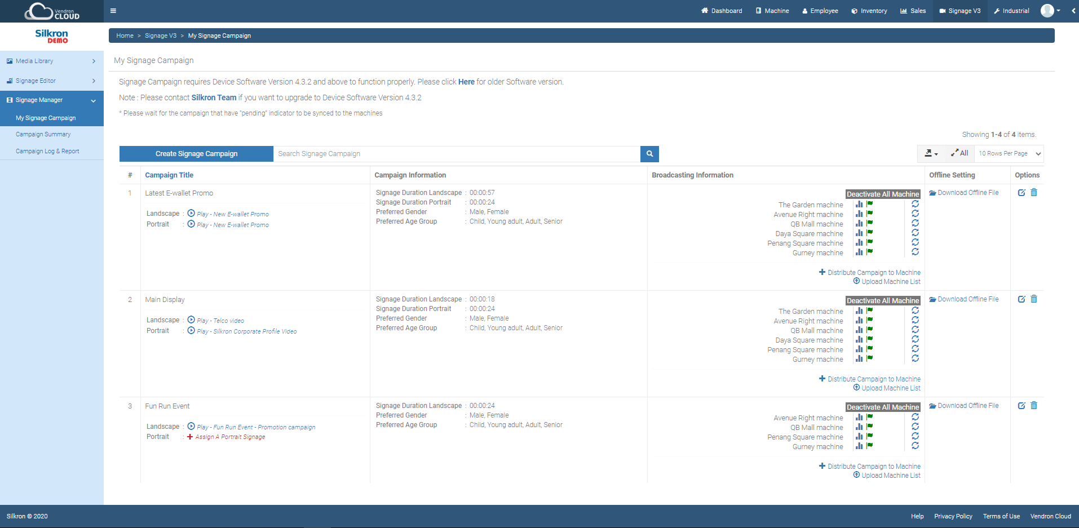The image size is (1079, 528).
Task: Click Assign A Portrait Signage link
Action: pyautogui.click(x=229, y=437)
